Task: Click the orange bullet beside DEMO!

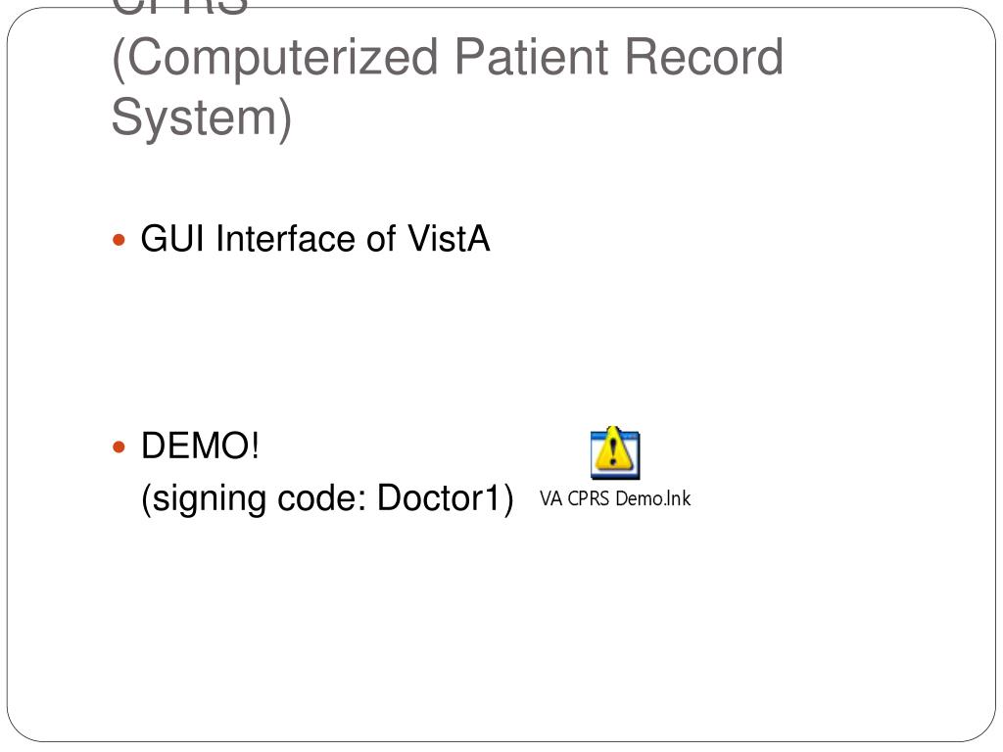Action: [x=119, y=446]
